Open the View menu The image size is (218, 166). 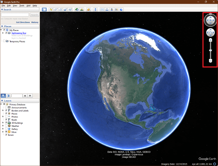[15, 6]
